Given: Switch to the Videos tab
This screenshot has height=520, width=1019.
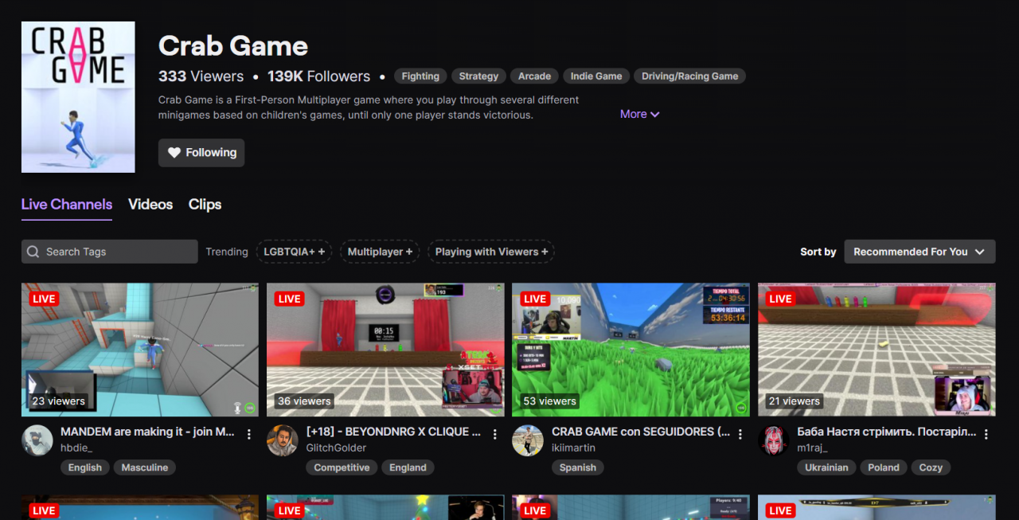Looking at the screenshot, I should (150, 205).
